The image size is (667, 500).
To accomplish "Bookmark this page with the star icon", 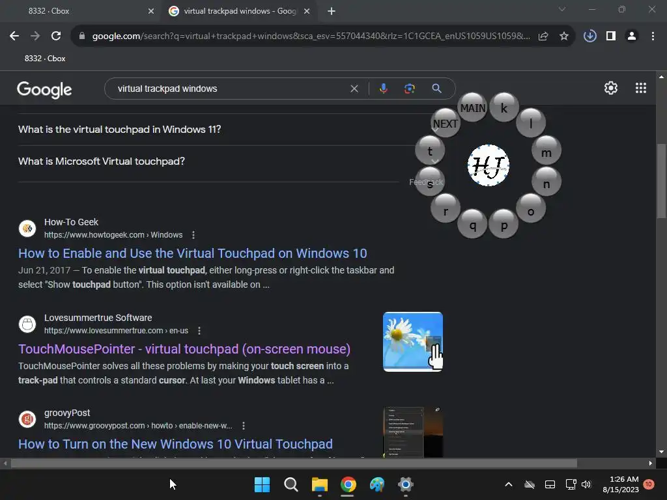I will point(564,36).
